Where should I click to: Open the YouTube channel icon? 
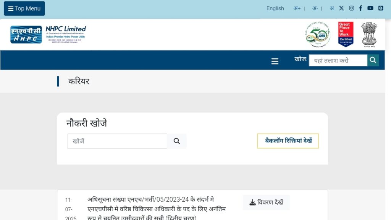point(370,8)
